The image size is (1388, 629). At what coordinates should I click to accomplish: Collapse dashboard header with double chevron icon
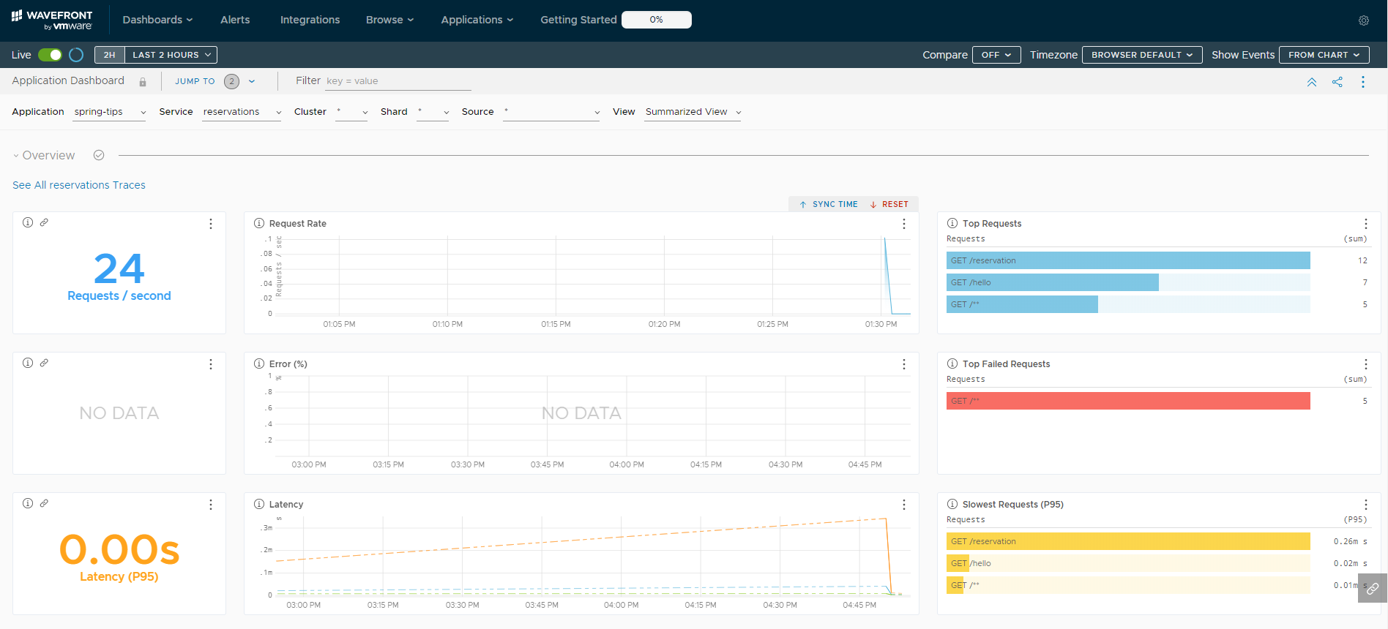coord(1312,82)
